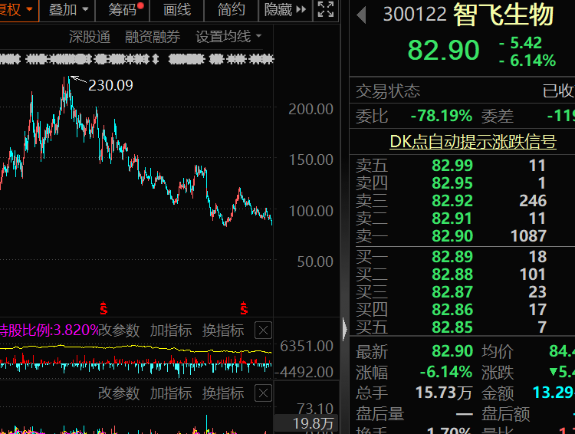Expand the 设置均线 dropdown
This screenshot has height=434, width=575.
coord(228,37)
